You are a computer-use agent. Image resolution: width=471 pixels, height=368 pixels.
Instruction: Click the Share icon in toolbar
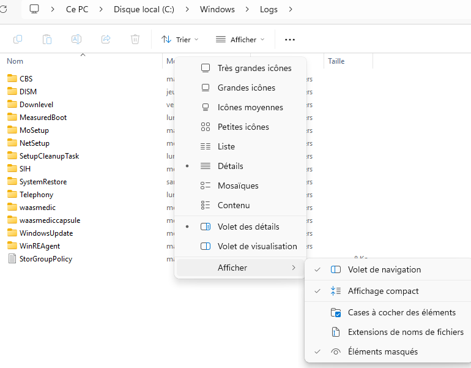click(106, 39)
